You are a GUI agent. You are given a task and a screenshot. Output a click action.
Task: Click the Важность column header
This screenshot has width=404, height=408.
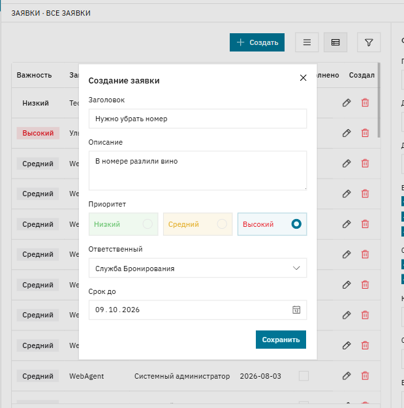(34, 75)
